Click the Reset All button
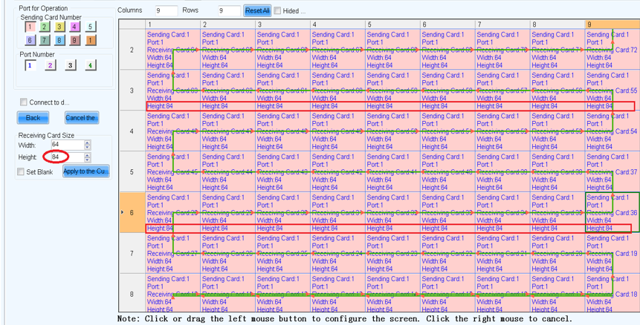The height and width of the screenshot is (325, 640). tap(256, 11)
